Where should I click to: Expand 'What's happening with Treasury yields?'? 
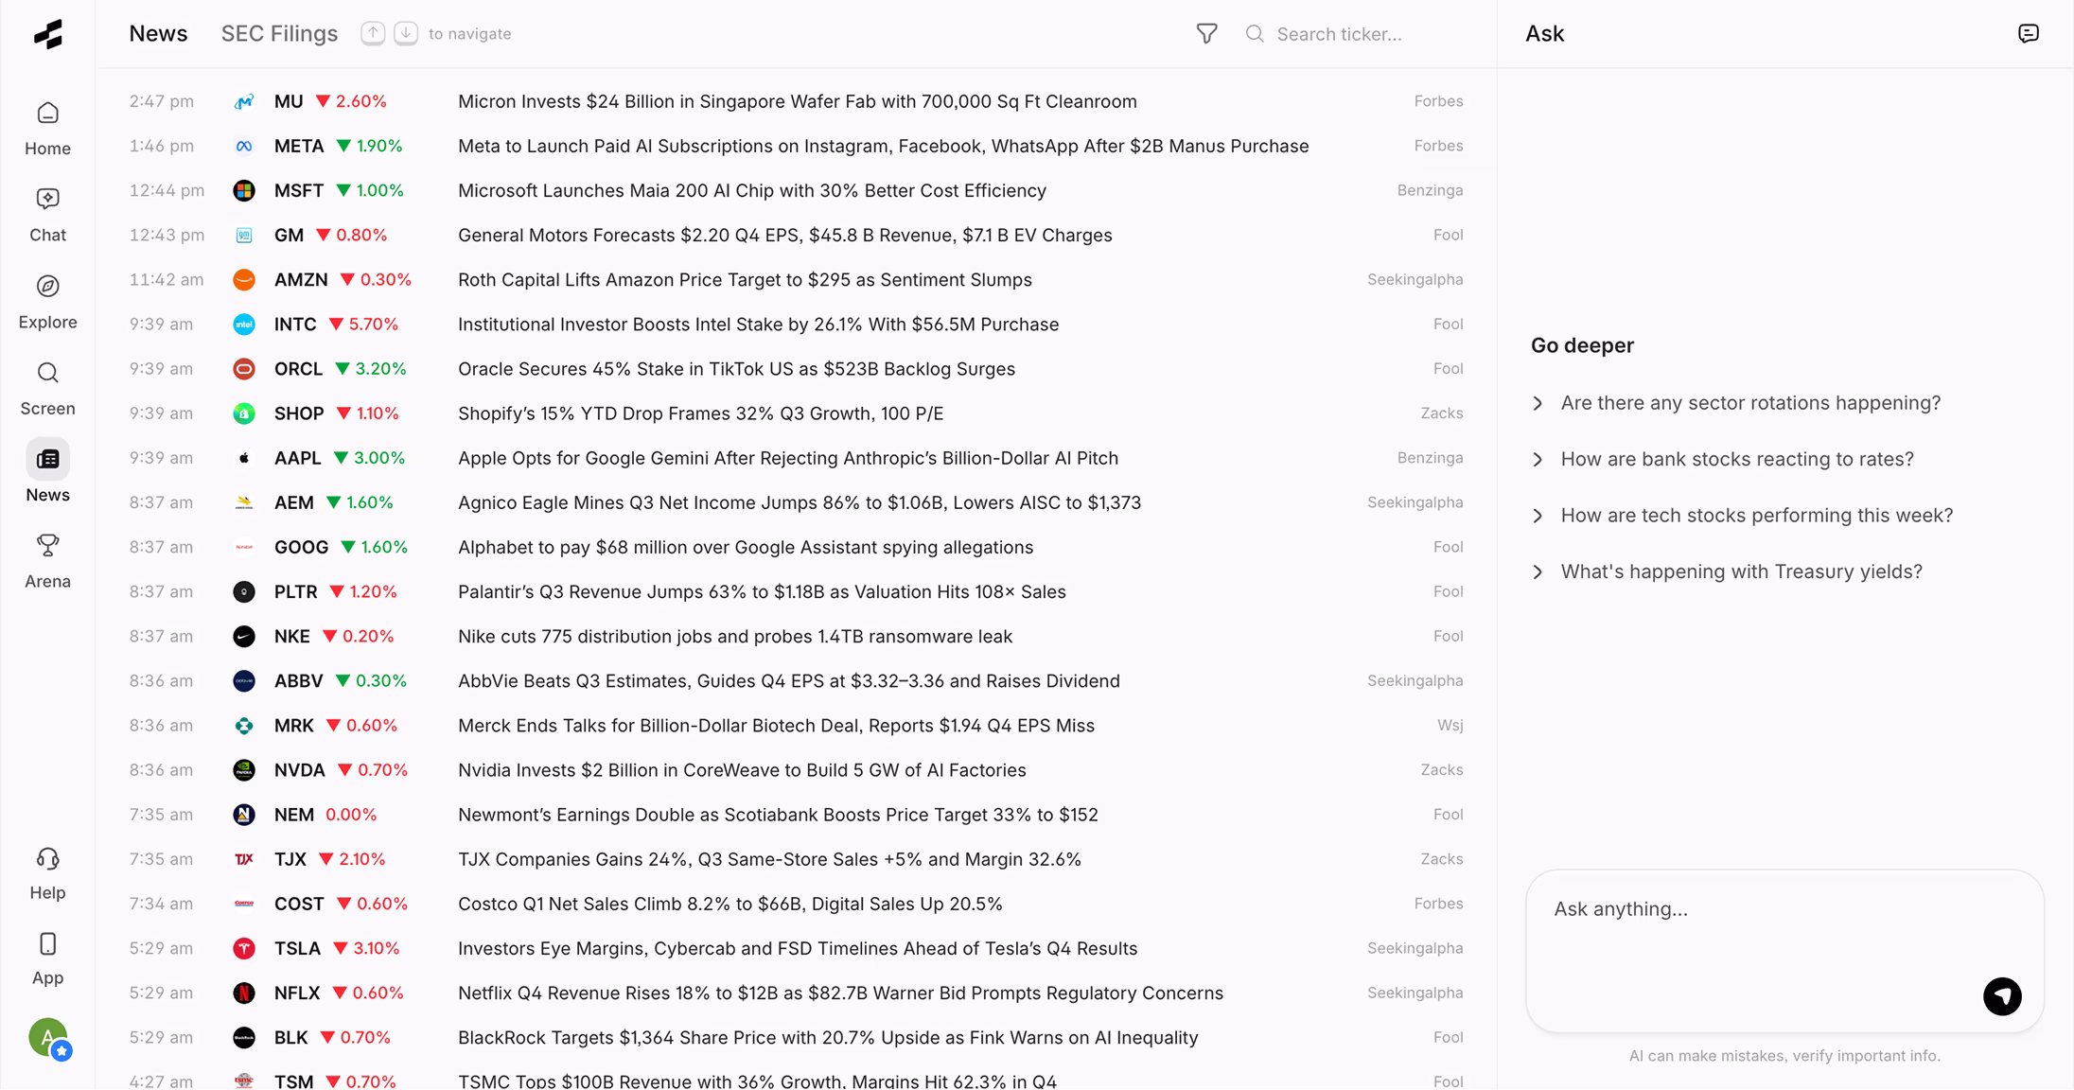1740,571
